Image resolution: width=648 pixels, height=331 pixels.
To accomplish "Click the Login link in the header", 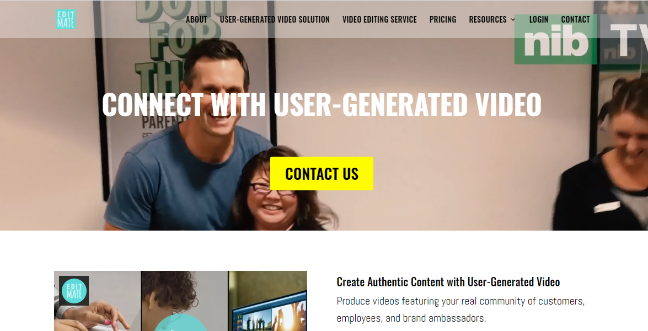I will (538, 19).
